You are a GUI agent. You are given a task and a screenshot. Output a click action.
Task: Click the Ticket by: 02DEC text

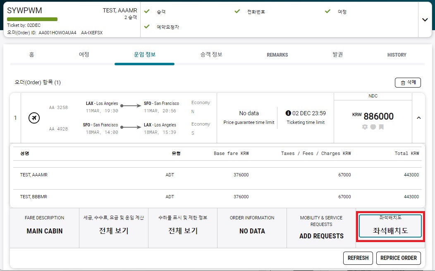tap(24, 25)
